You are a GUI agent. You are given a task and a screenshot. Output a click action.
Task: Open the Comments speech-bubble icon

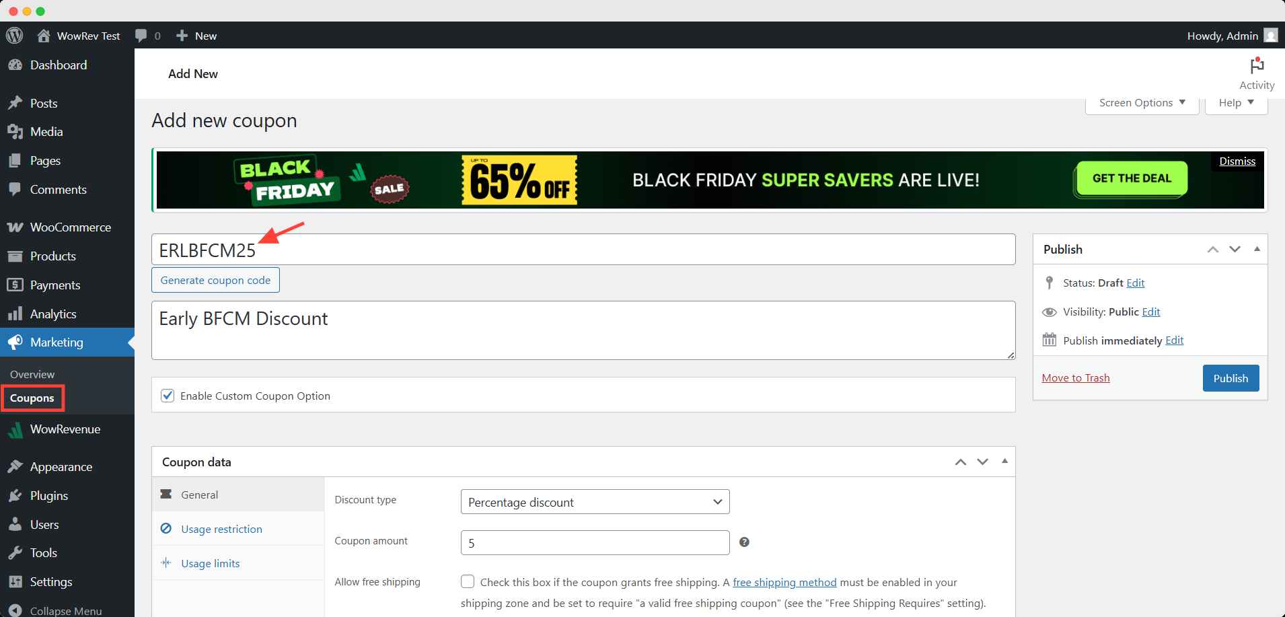(15, 189)
